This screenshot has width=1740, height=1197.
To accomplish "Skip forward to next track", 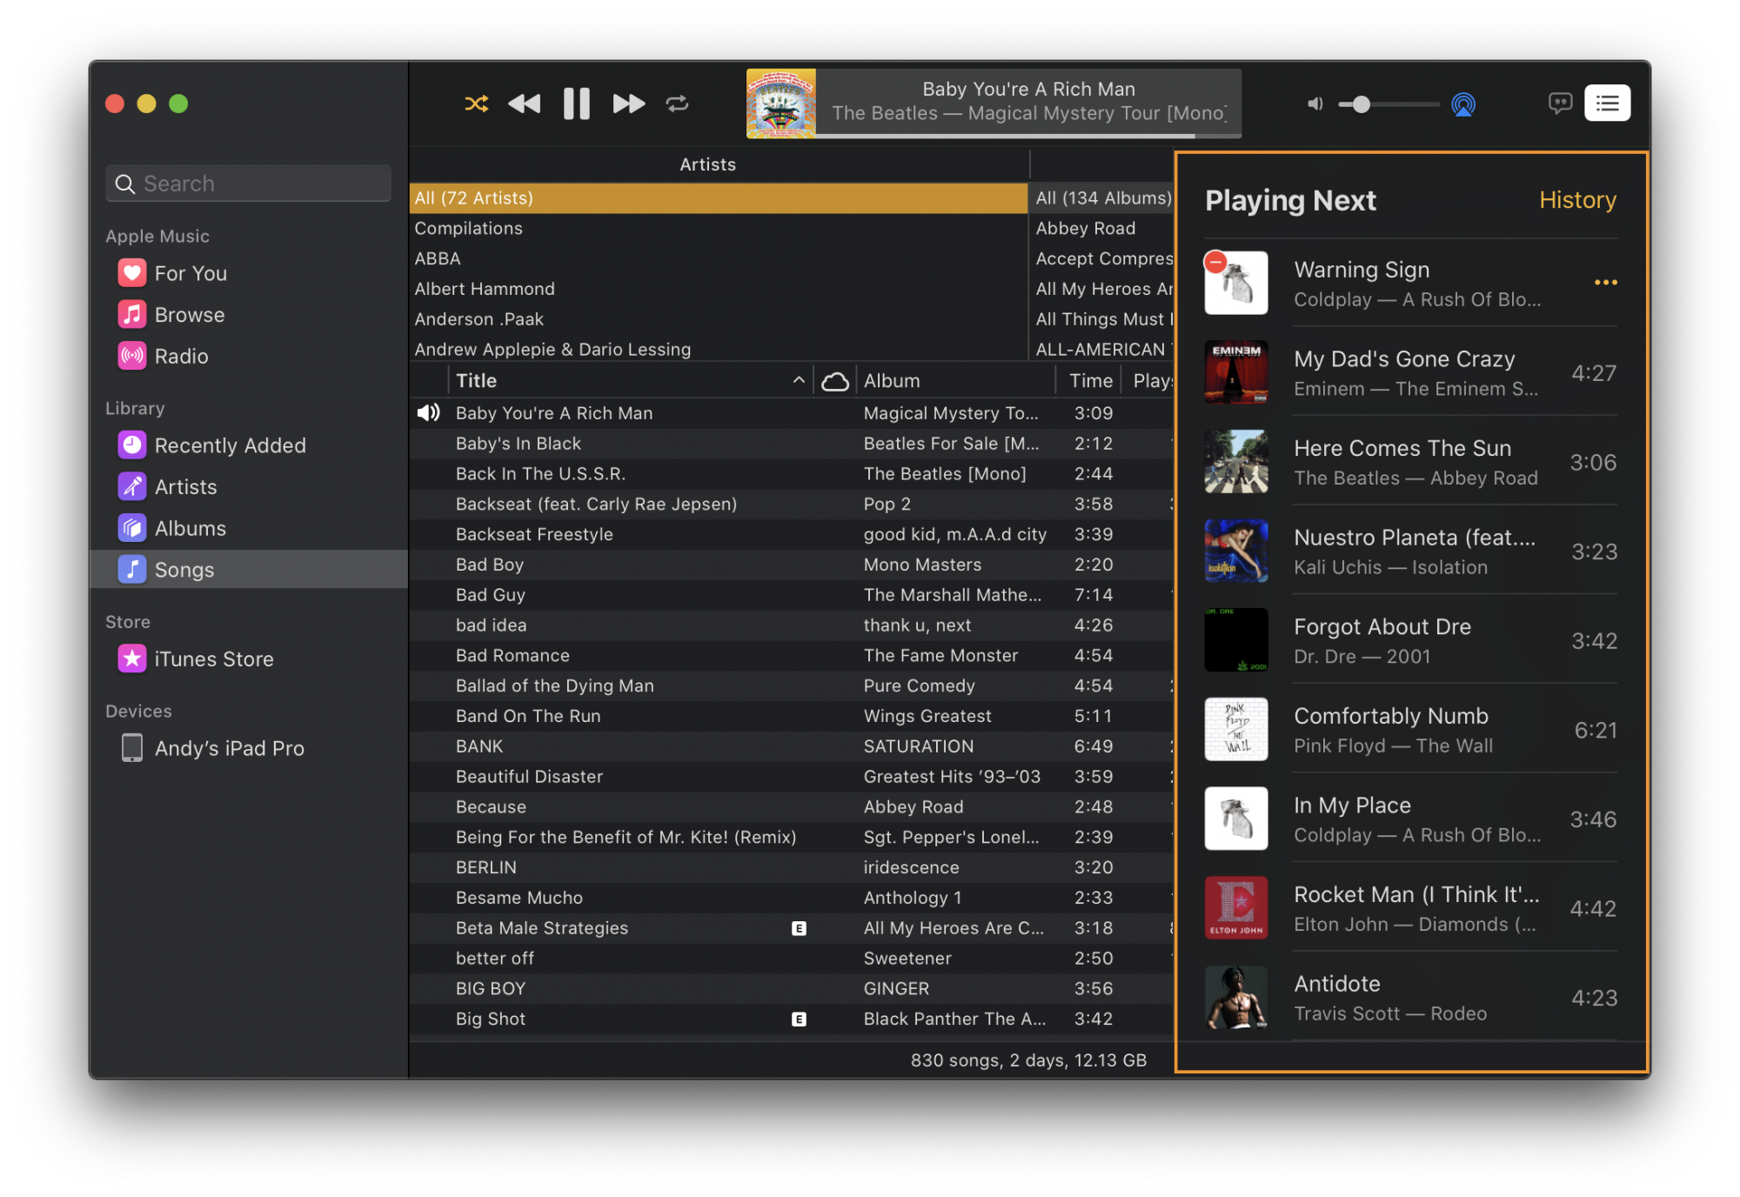I will tap(628, 104).
